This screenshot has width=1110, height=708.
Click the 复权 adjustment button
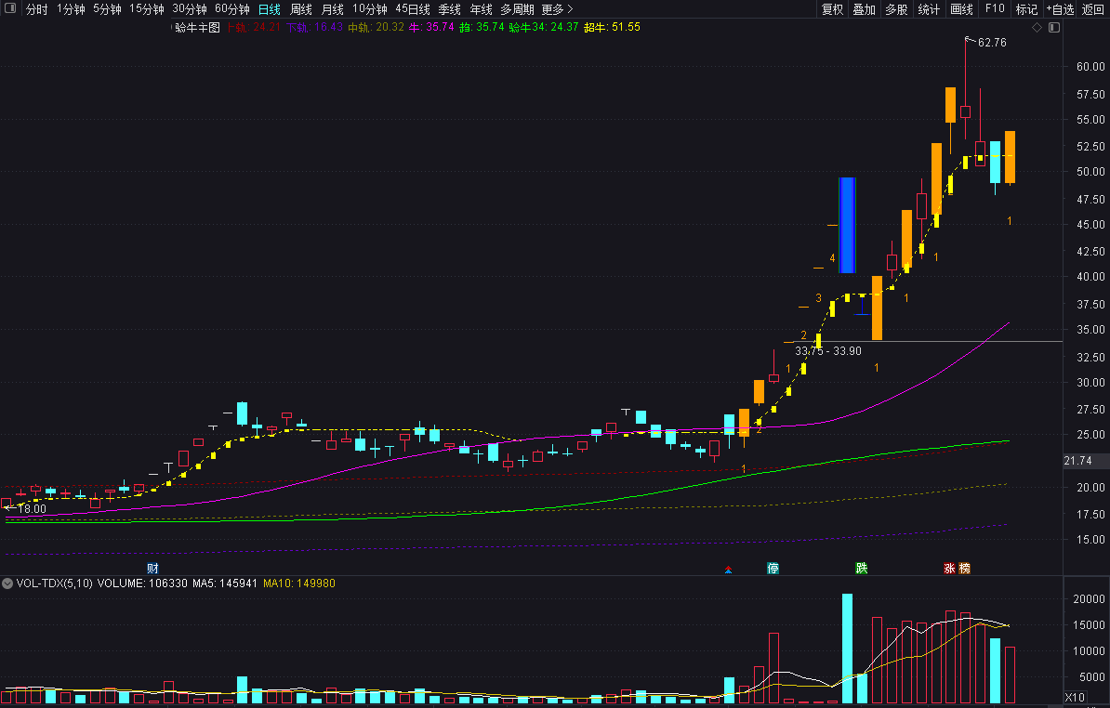[x=833, y=9]
